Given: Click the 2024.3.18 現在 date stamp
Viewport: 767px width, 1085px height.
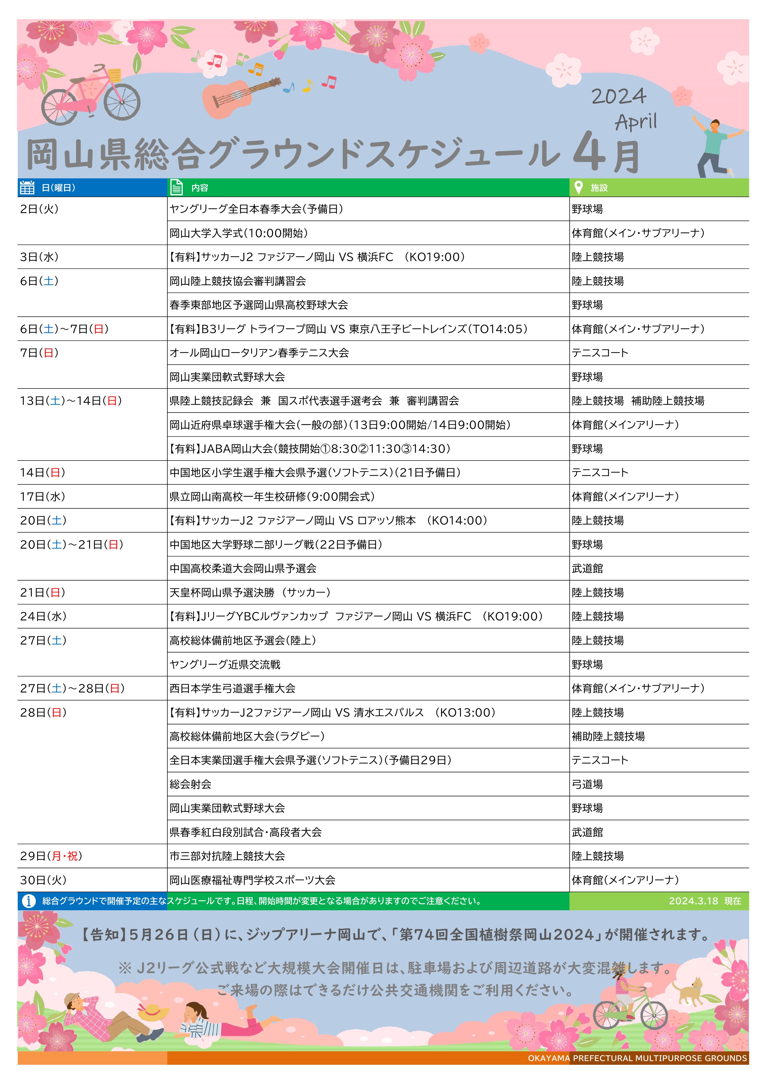Looking at the screenshot, I should point(705,901).
